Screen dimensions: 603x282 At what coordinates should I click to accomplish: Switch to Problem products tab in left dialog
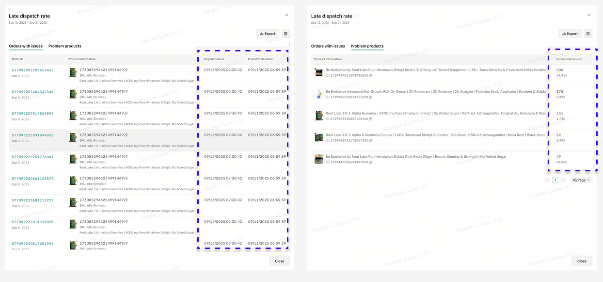point(64,46)
